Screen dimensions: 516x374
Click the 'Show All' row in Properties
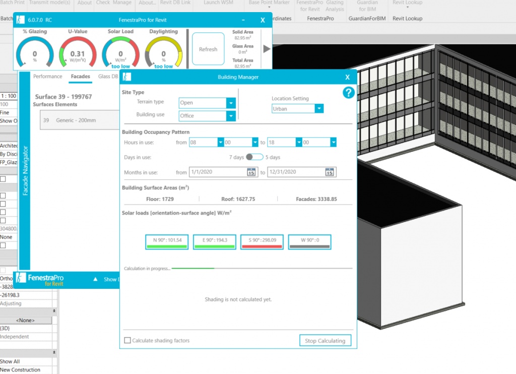point(26,361)
